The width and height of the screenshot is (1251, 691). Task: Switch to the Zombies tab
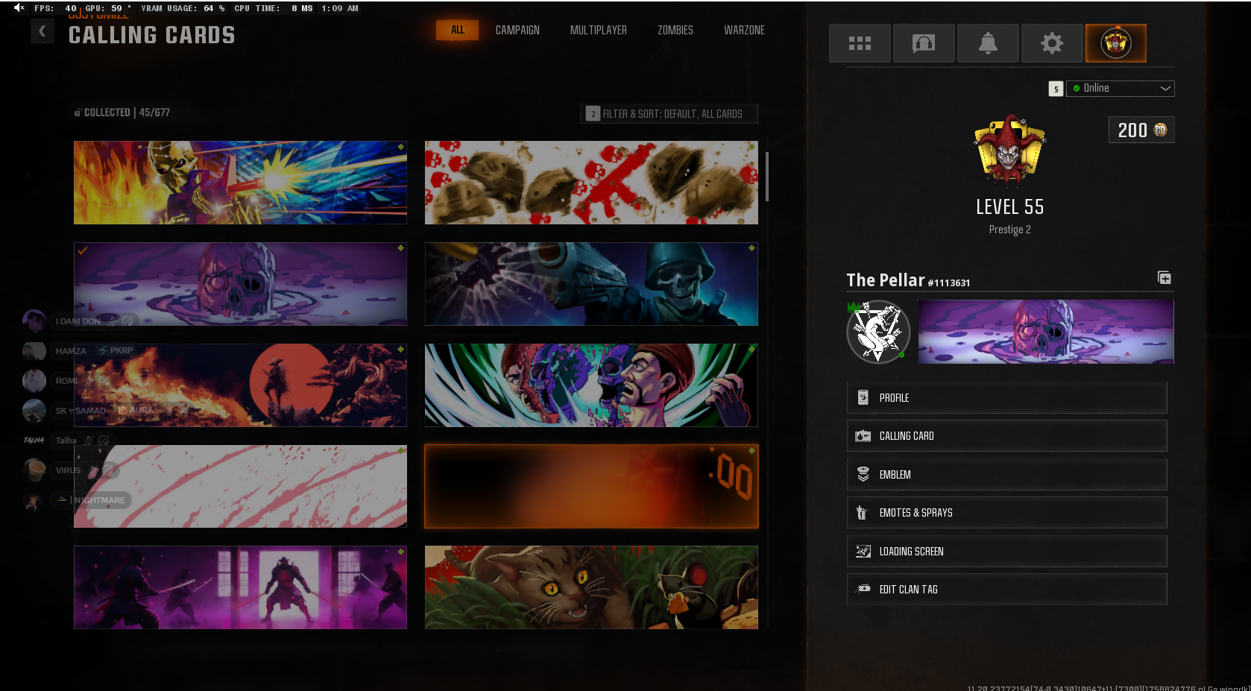(675, 31)
